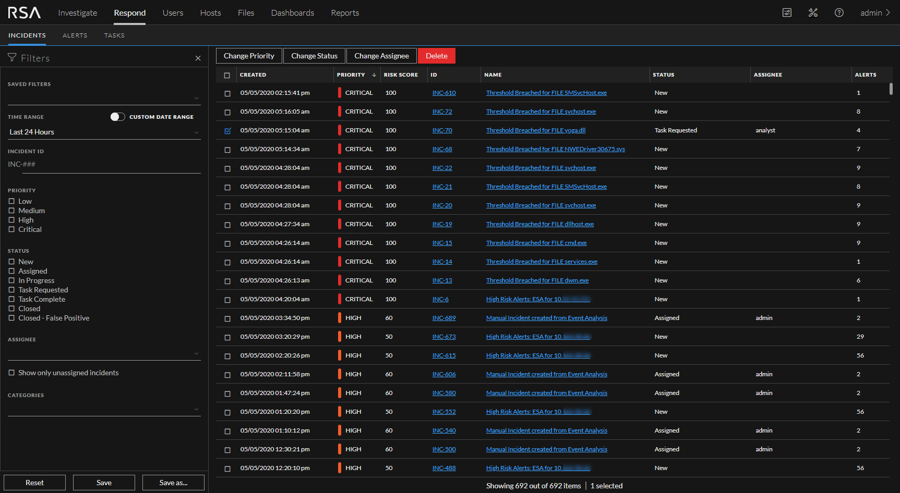
Task: Click the Priority column sort arrow
Action: (x=374, y=75)
